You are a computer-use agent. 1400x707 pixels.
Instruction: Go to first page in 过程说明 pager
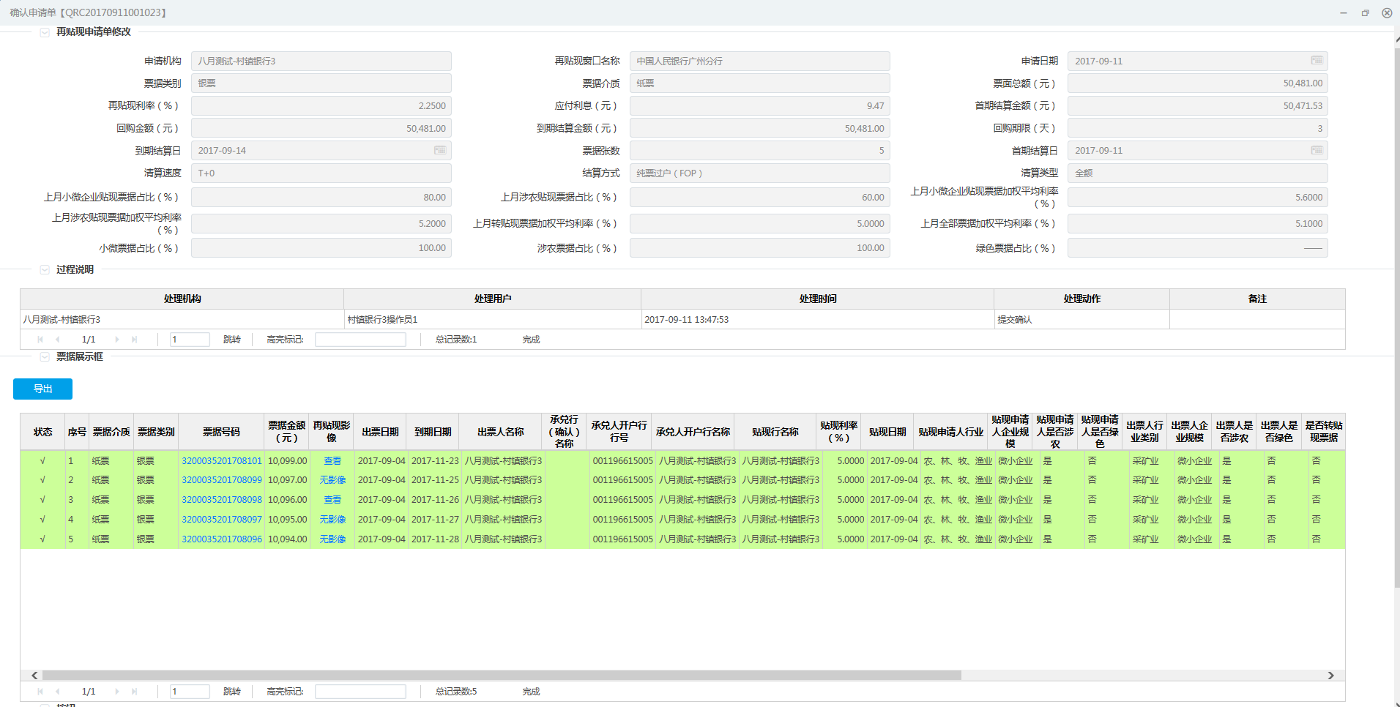(40, 340)
